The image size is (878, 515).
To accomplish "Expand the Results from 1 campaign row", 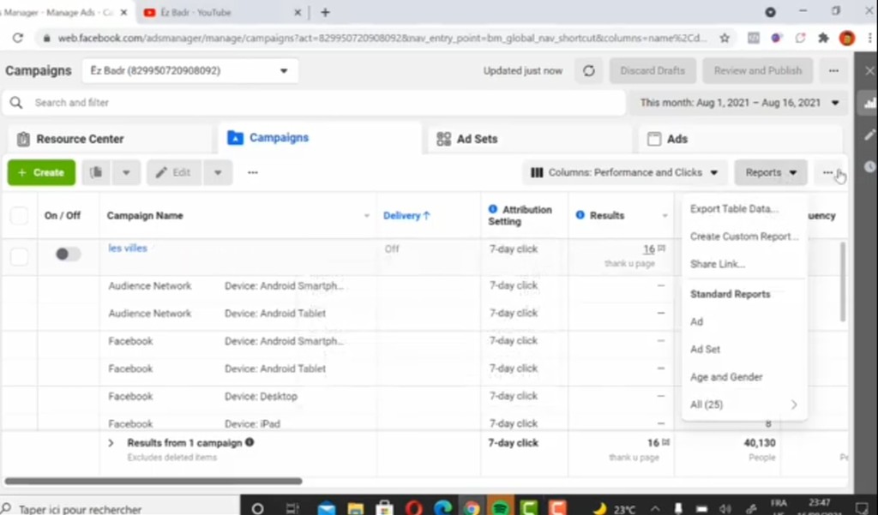I will pos(111,443).
